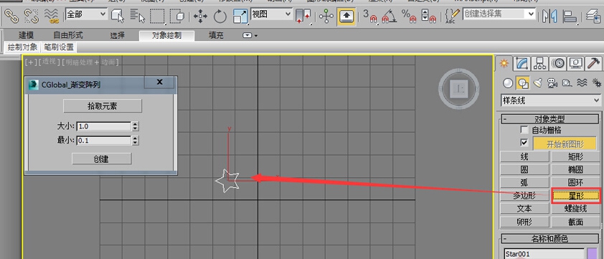Click the Use Pivot Point Center icon
604x259 pixels.
303,17
